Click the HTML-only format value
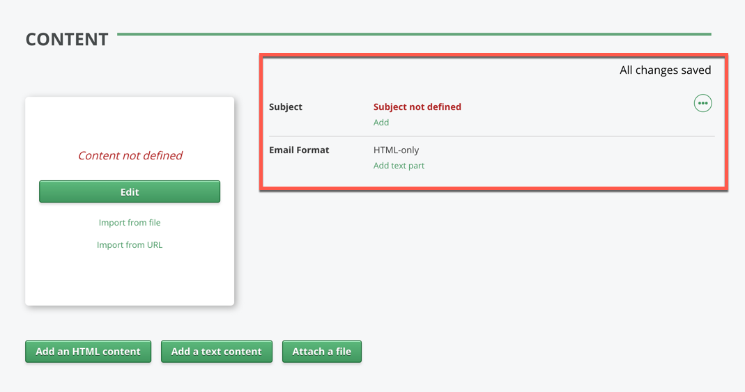 396,150
